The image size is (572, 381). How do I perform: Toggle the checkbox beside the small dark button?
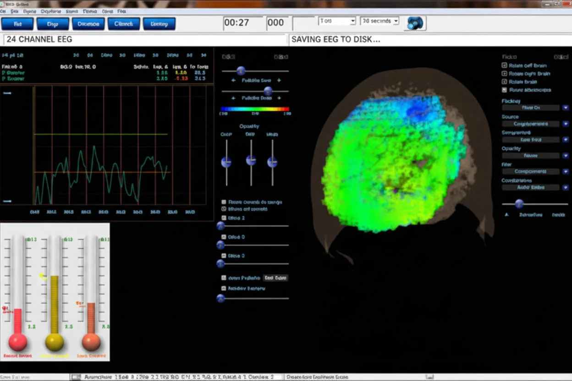click(224, 278)
